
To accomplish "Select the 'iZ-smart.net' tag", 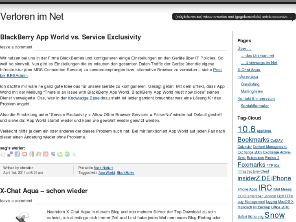I will click(253, 196).
